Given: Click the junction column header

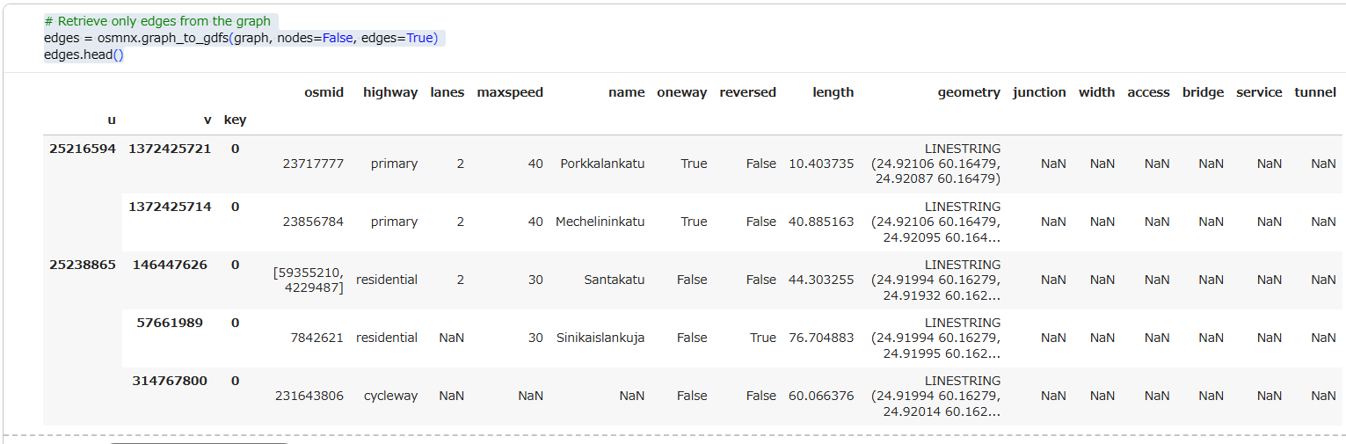Looking at the screenshot, I should [1039, 92].
